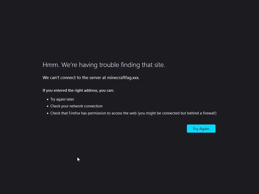The width and height of the screenshot is (259, 194).
Task: Click bullet dot before "Check that Firefox"
Action: (48, 113)
